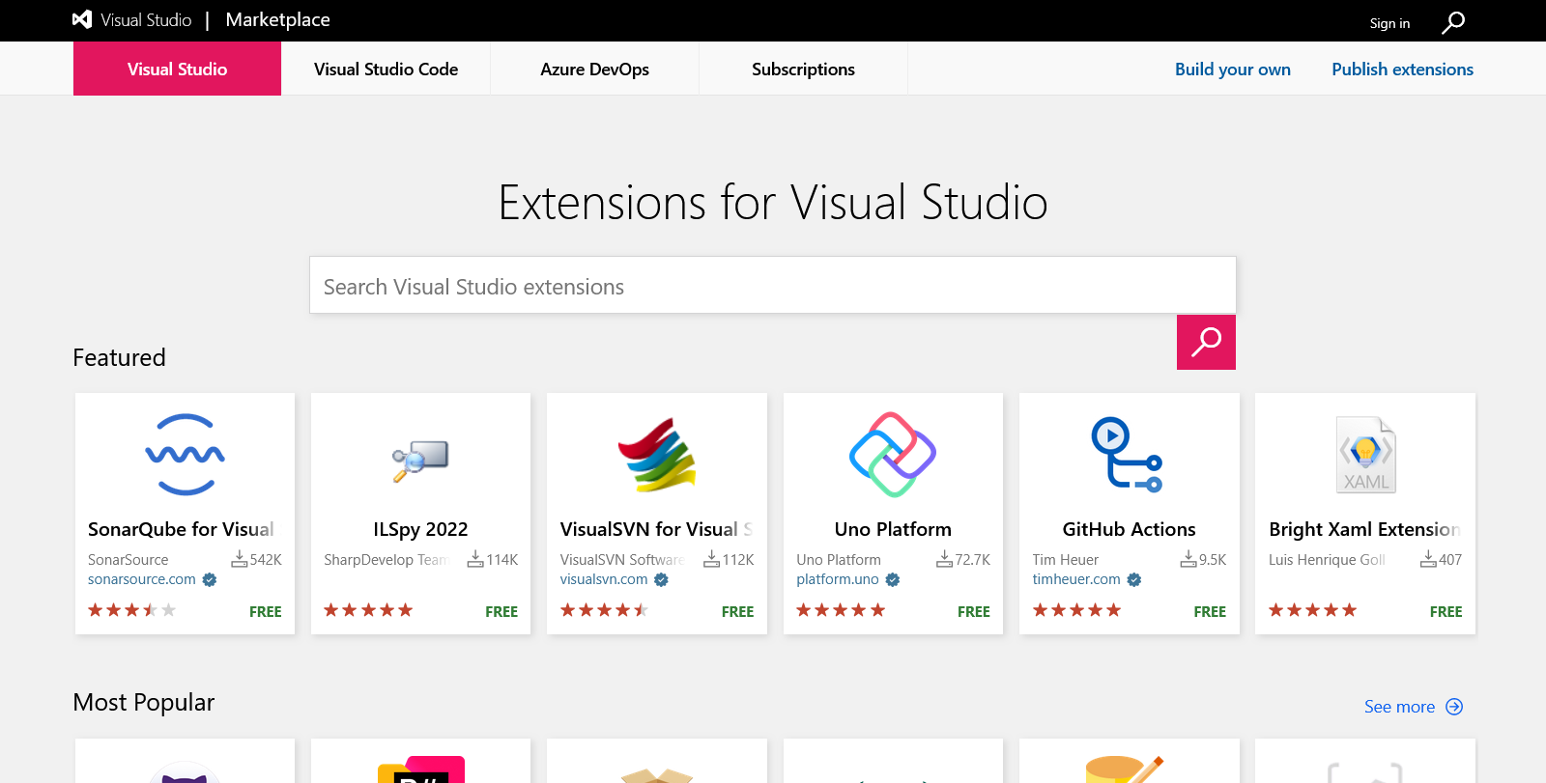Click the Tim Heuer publisher name

pyautogui.click(x=1065, y=560)
